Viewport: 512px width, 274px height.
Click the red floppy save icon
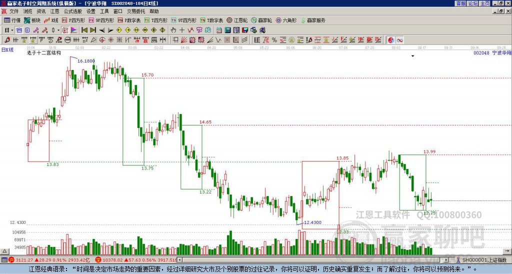(x=245, y=30)
